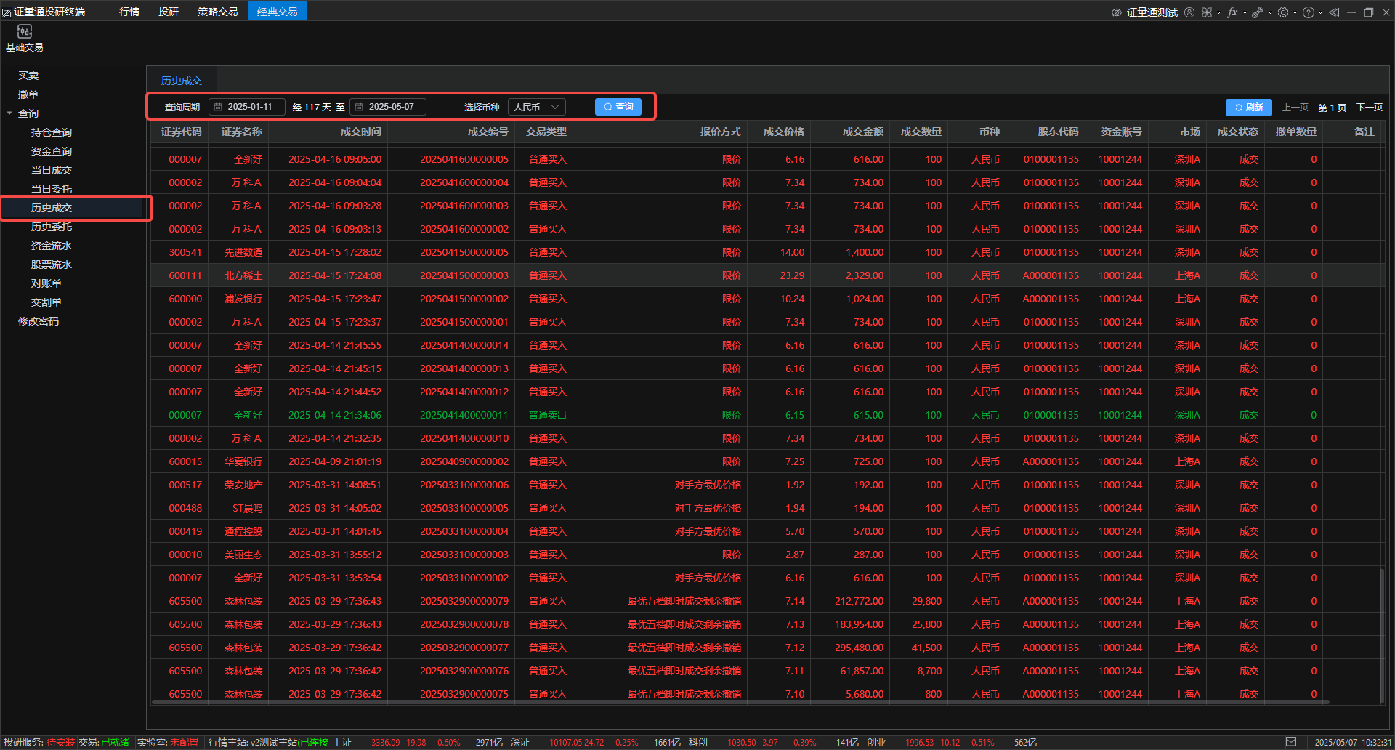
Task: Select 买卖 in the sidebar
Action: (28, 76)
